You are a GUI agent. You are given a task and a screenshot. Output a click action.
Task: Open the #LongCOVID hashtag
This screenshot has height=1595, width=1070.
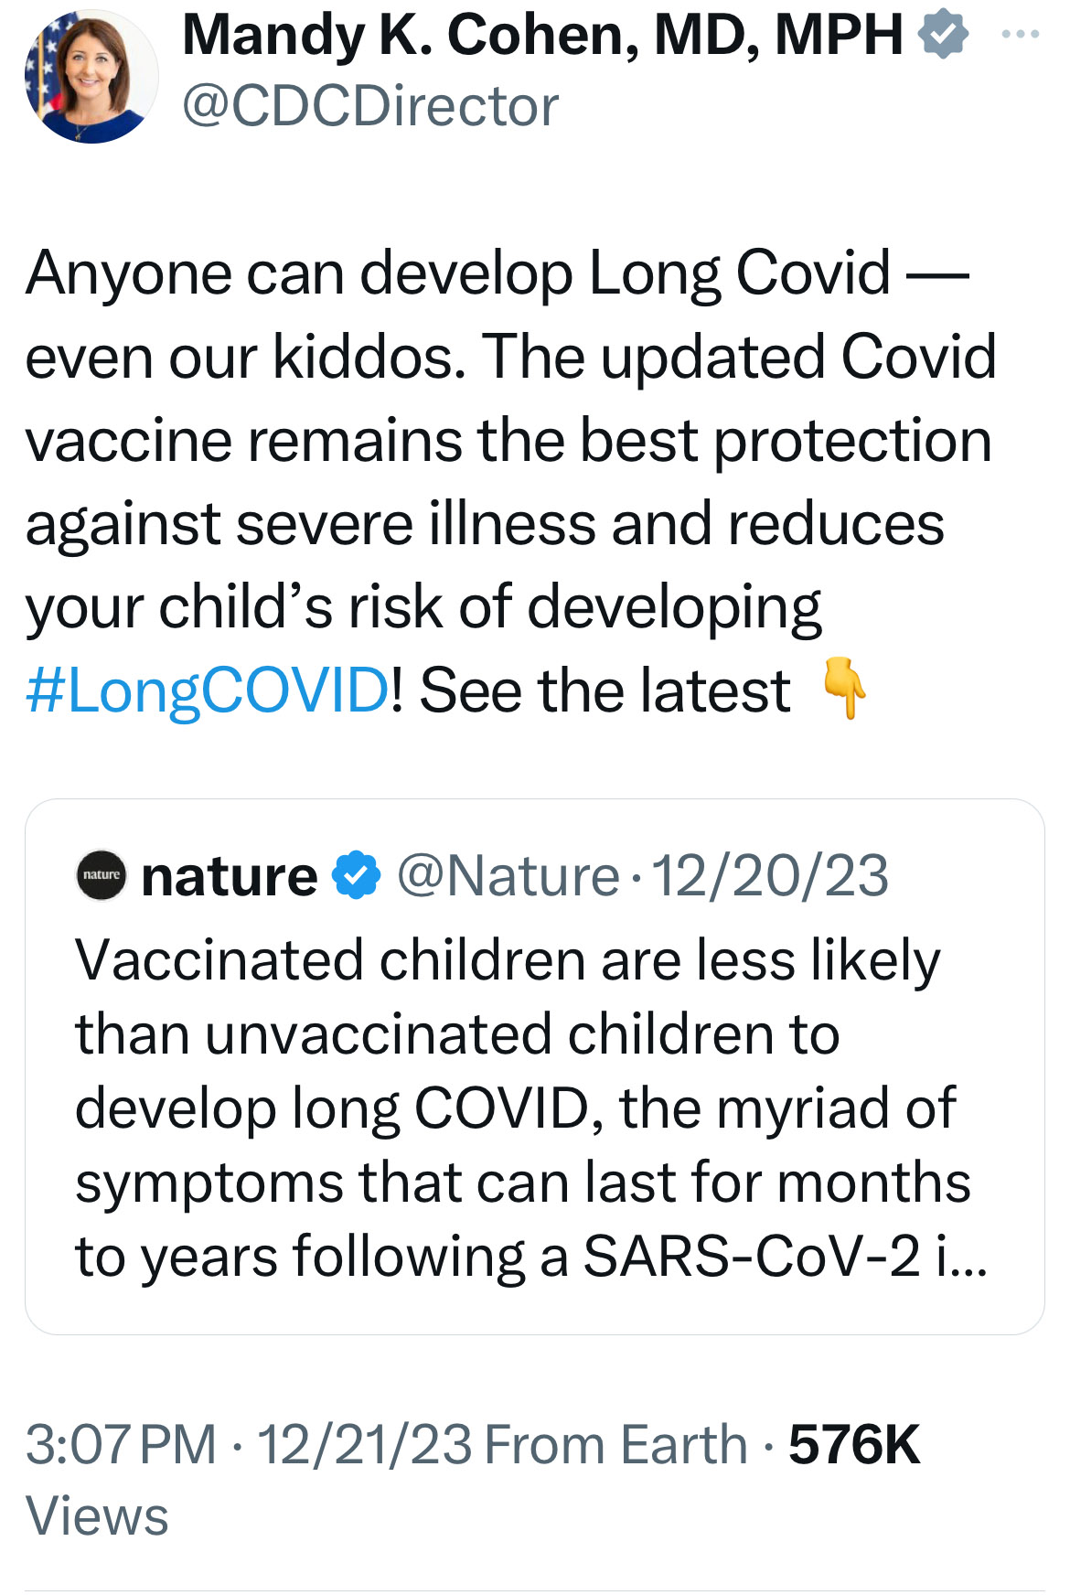[208, 690]
